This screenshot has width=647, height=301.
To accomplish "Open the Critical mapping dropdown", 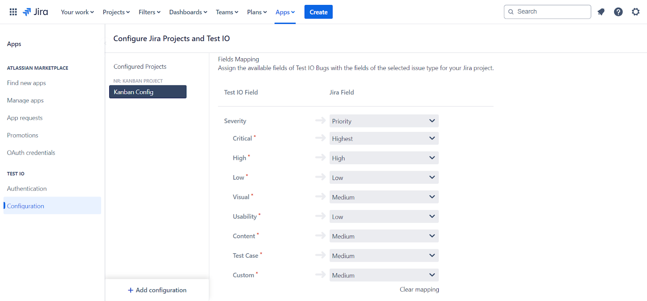I will 384,138.
